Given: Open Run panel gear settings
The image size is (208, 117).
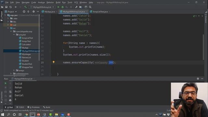Looking at the screenshot, I should point(198,79).
